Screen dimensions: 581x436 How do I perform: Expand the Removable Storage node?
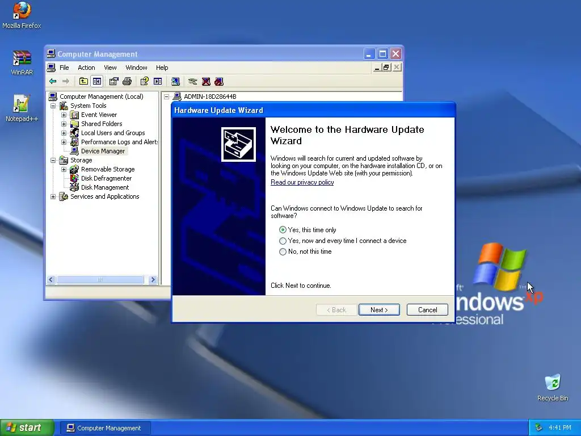(x=64, y=169)
